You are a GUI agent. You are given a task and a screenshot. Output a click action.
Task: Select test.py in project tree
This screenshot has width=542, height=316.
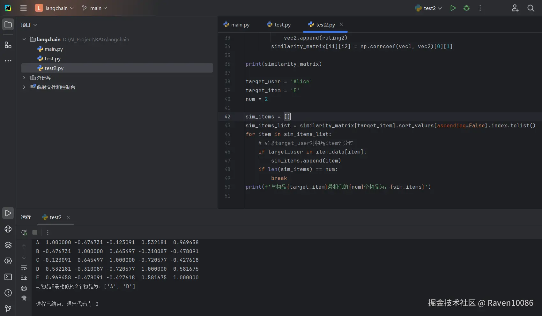tap(53, 58)
